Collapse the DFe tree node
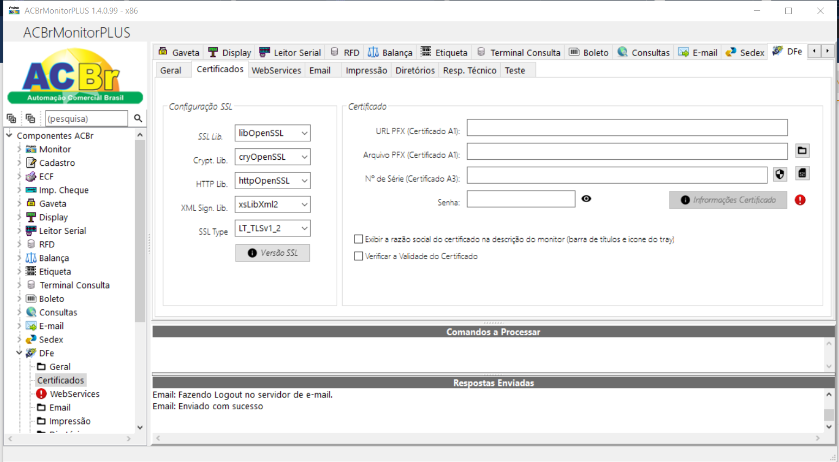Image resolution: width=839 pixels, height=462 pixels. 19,353
